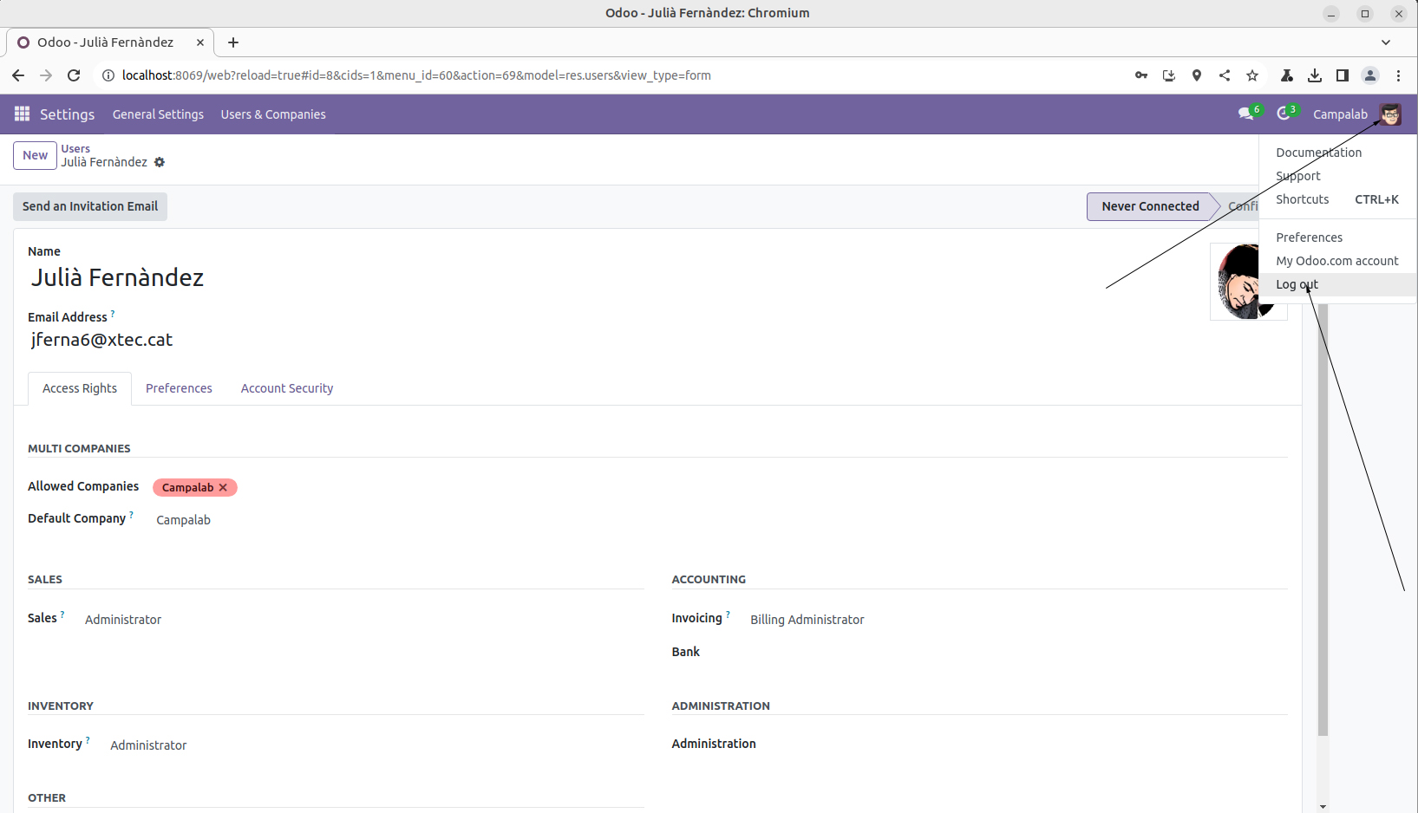Image resolution: width=1418 pixels, height=813 pixels.
Task: Click Send an Invitation Email button
Action: tap(90, 206)
